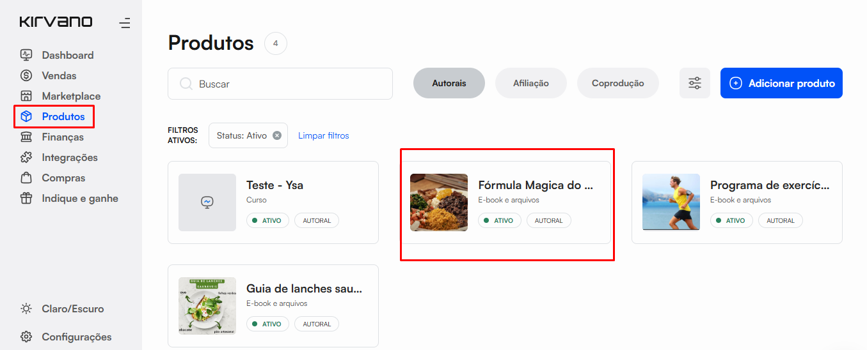The width and height of the screenshot is (867, 350).
Task: Open Dashboard from the sidebar
Action: pos(67,55)
